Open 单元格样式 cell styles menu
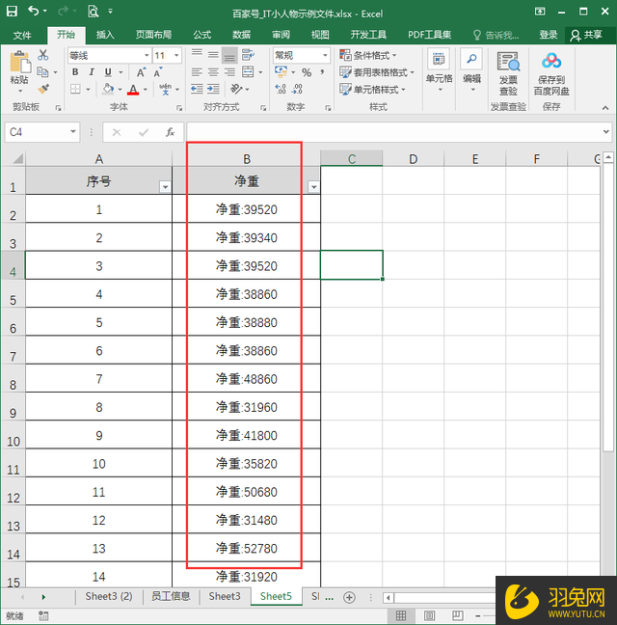Screen dimensions: 617x625 coord(372,89)
